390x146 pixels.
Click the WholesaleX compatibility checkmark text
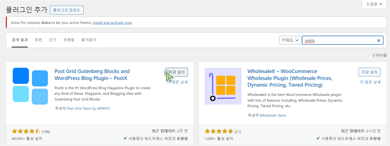coord(349,138)
